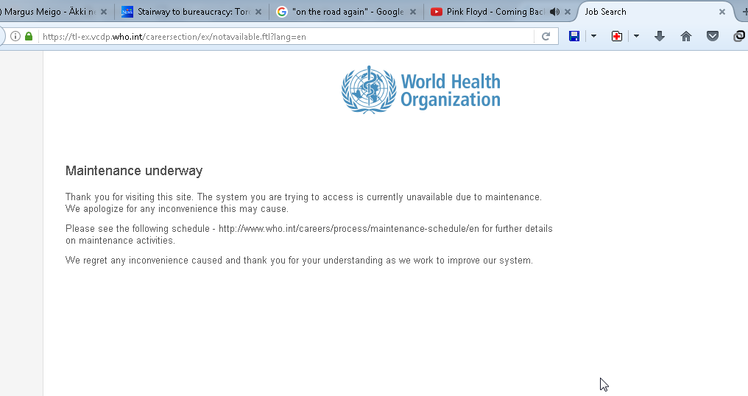Screen dimensions: 748x396
Task: Mute audio on the Pink Floyd tab
Action: (554, 12)
